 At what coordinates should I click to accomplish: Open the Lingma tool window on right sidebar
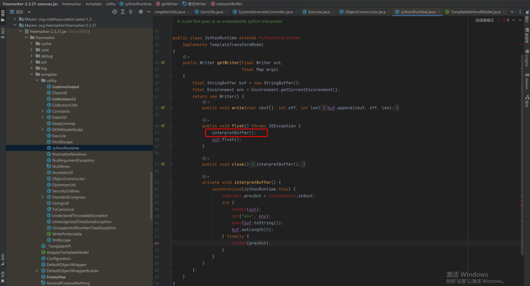coord(527,58)
